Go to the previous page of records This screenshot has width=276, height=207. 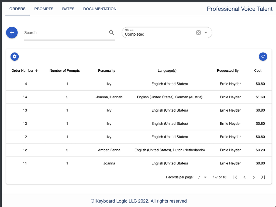click(244, 177)
